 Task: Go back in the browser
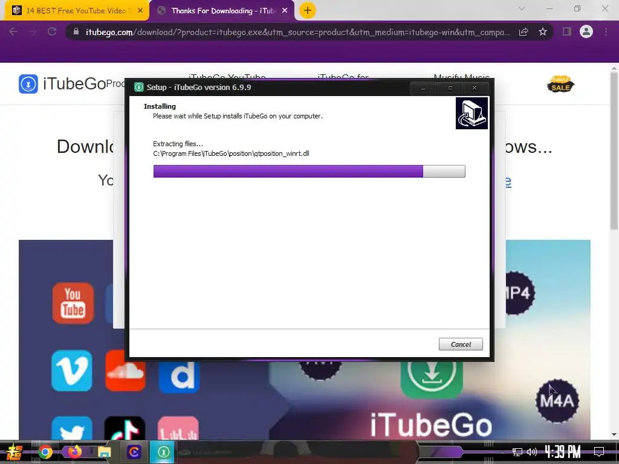(x=13, y=31)
